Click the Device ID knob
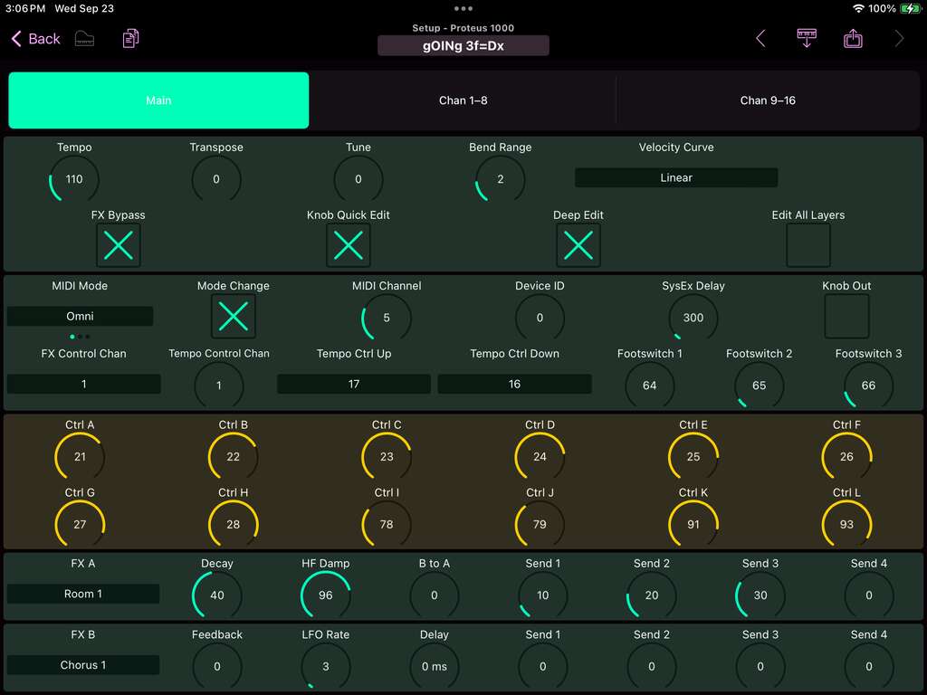Image resolution: width=927 pixels, height=695 pixels. pyautogui.click(x=540, y=318)
